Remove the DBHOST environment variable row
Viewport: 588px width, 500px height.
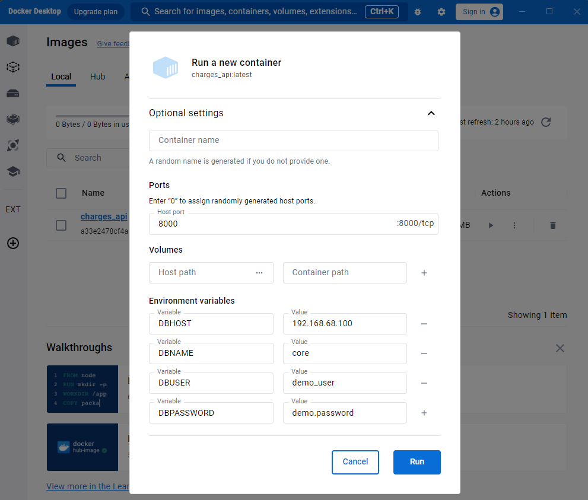coord(424,324)
